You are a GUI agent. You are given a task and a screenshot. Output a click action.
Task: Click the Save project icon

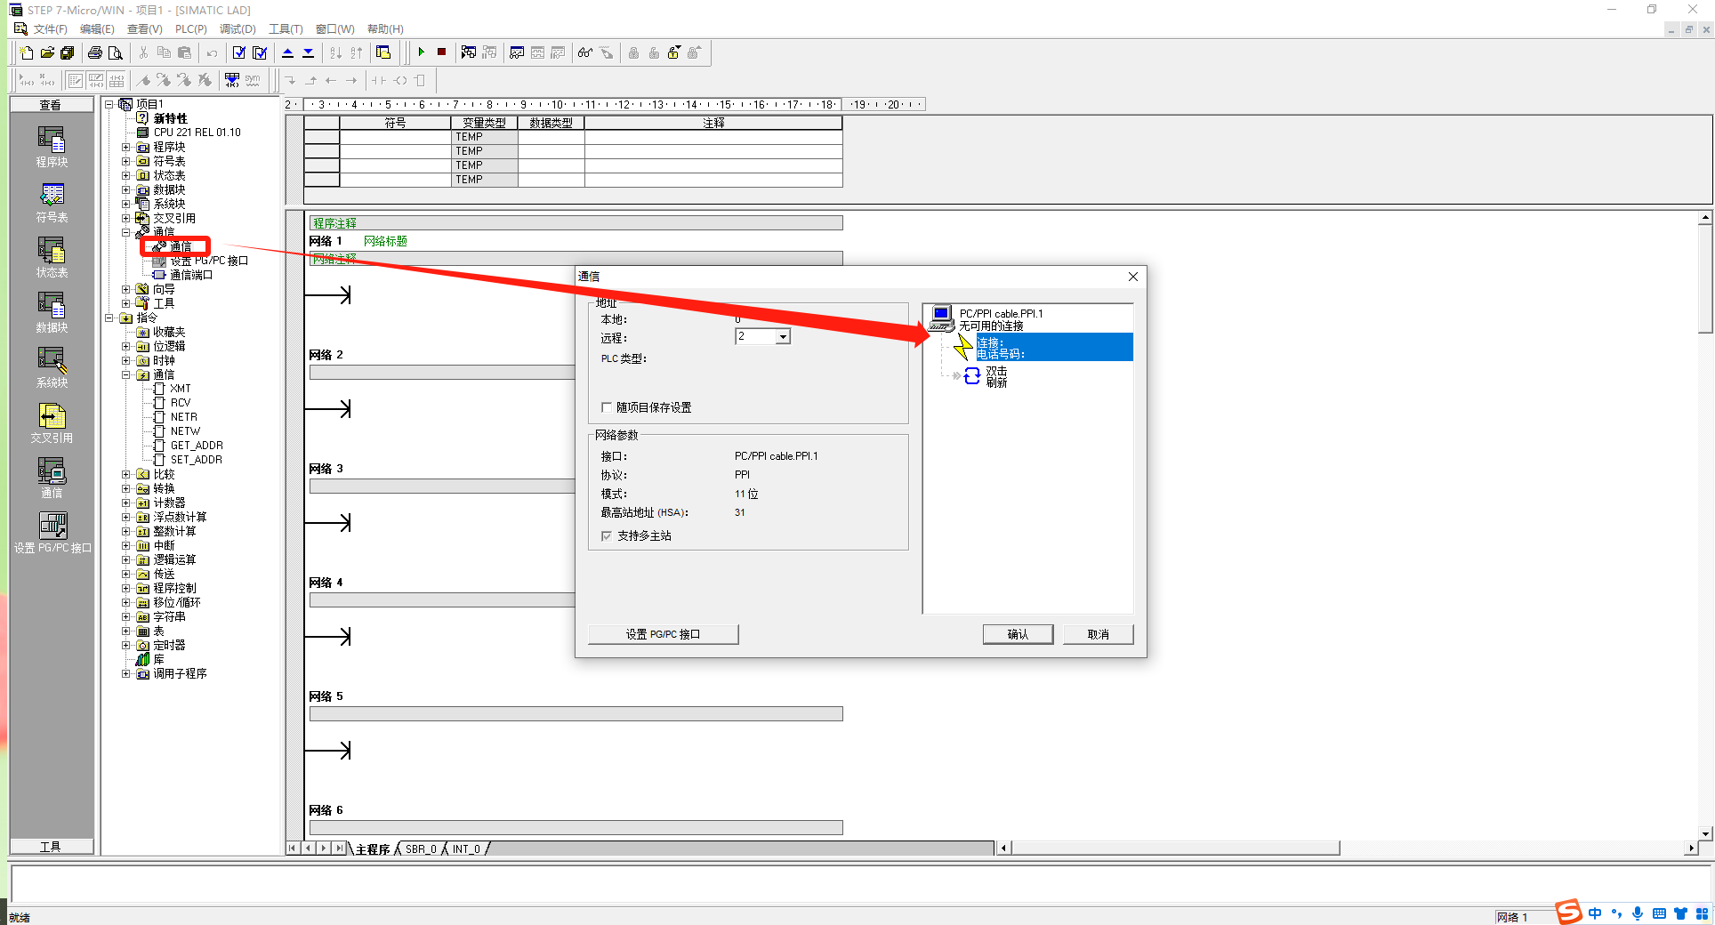click(x=68, y=53)
